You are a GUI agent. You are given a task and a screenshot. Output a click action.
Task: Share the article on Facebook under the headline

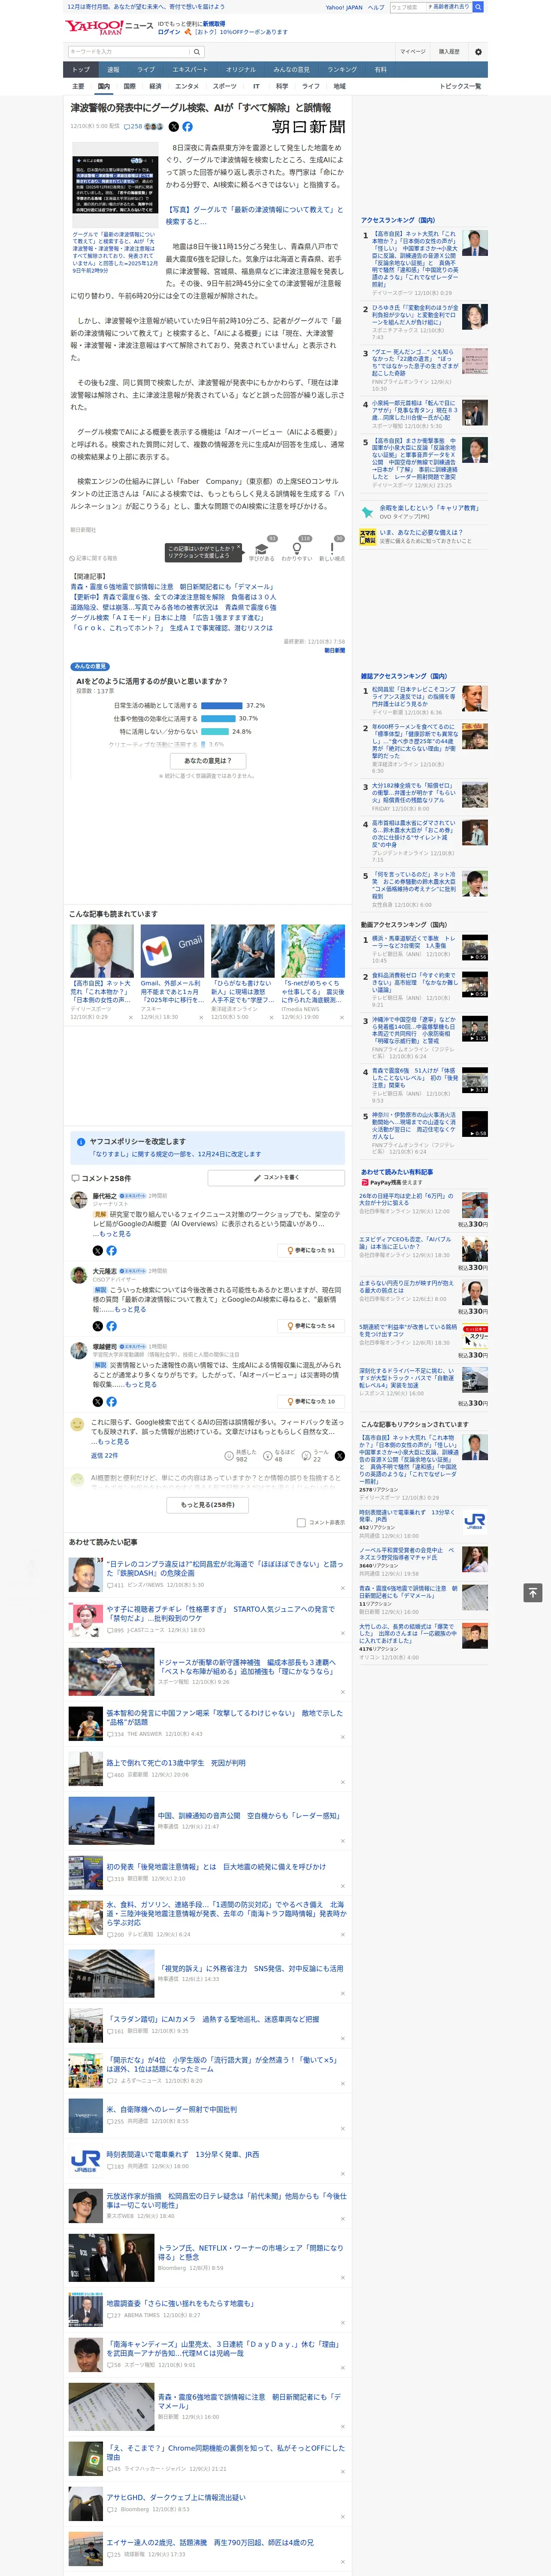(x=187, y=127)
